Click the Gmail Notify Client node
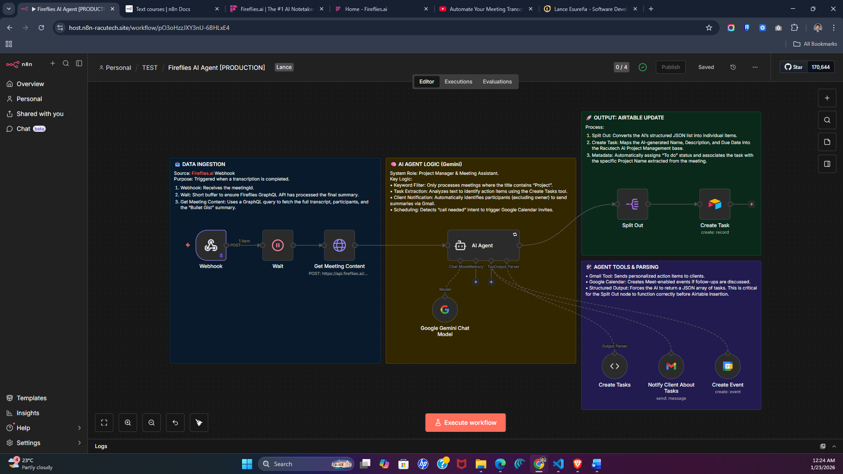 (x=671, y=366)
